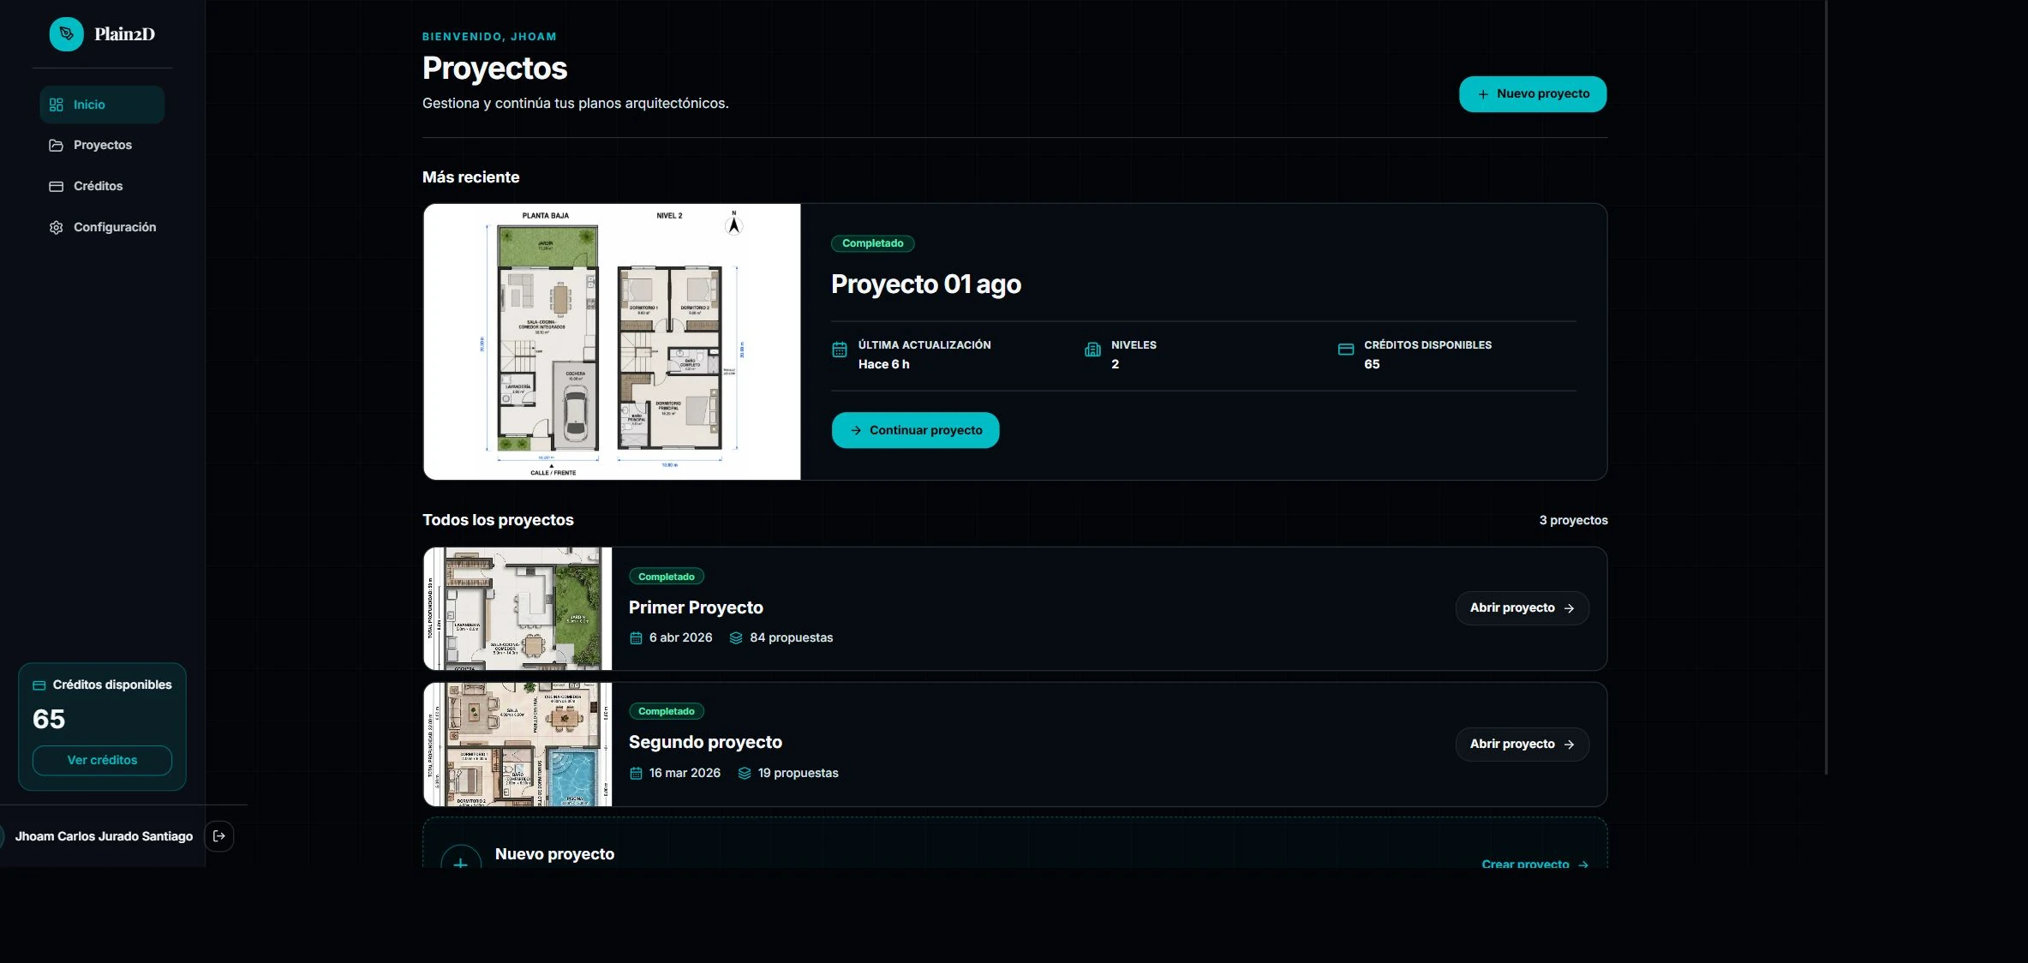Click the Proyecto 01 ago title
Screen dimensions: 2028x963
coord(926,284)
